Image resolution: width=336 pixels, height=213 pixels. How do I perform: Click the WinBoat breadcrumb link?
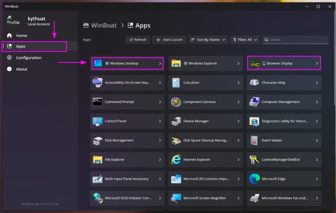pos(104,25)
